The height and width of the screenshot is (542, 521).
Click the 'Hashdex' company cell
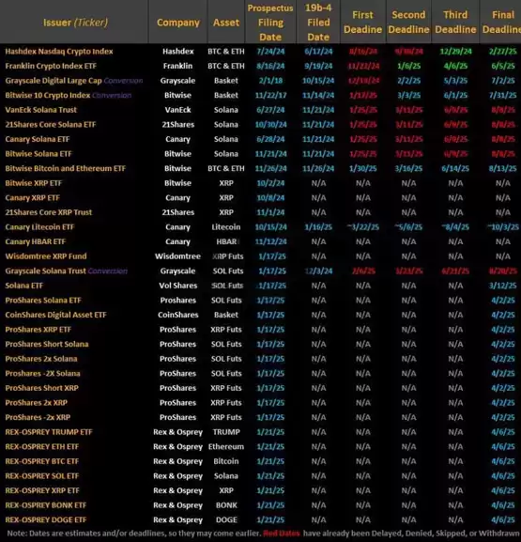click(178, 52)
